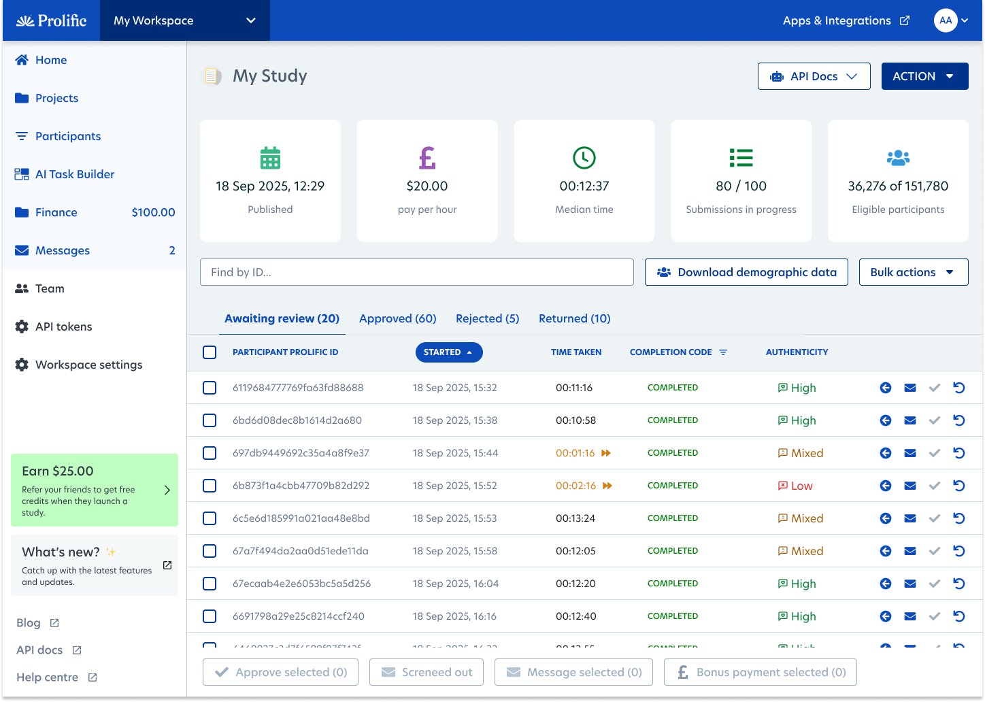
Task: Click the return arrow icon in first row
Action: click(885, 388)
